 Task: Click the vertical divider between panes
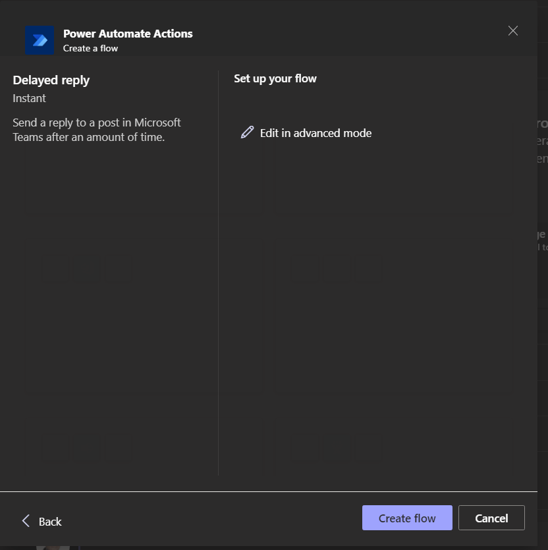click(x=218, y=277)
